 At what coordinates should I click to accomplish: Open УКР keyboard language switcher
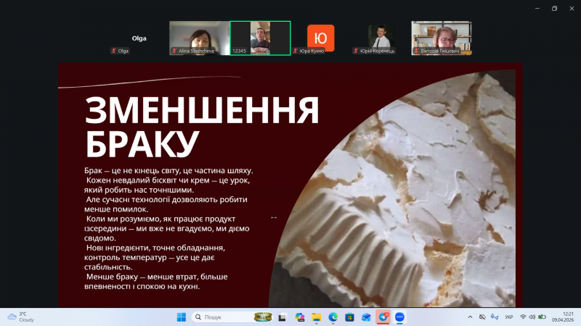[508, 317]
